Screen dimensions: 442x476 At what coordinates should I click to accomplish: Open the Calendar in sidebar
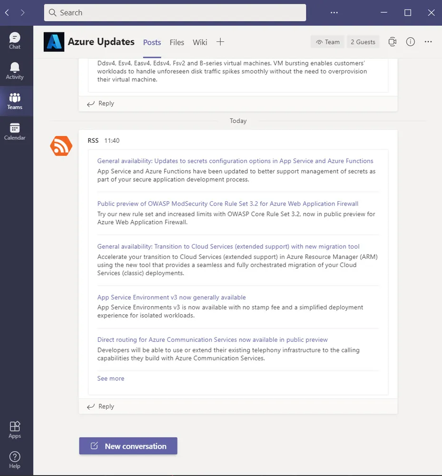pos(15,131)
